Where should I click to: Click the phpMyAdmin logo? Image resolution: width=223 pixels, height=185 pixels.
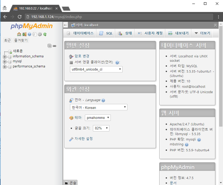(x=32, y=26)
